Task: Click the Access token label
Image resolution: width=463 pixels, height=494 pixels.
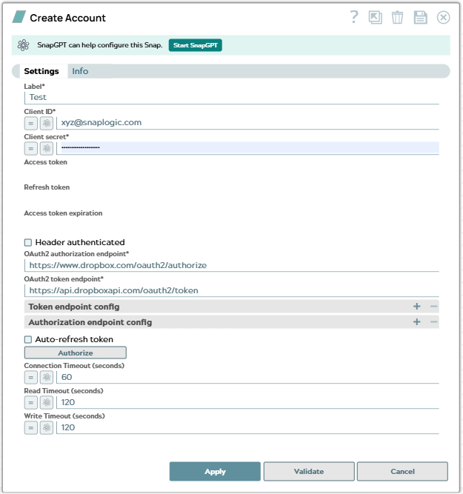Action: click(x=46, y=162)
